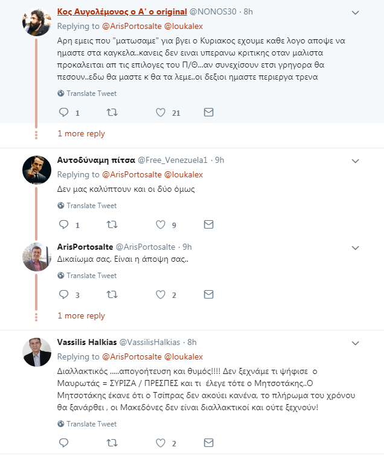
Task: Retweet the ArisPortosalte reply
Action: click(112, 294)
